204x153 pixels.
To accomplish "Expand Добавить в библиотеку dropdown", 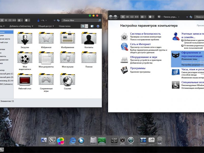I will pyautogui.click(x=21, y=26).
